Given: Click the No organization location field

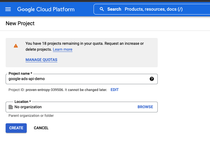Looking at the screenshot, I should coord(82,107).
